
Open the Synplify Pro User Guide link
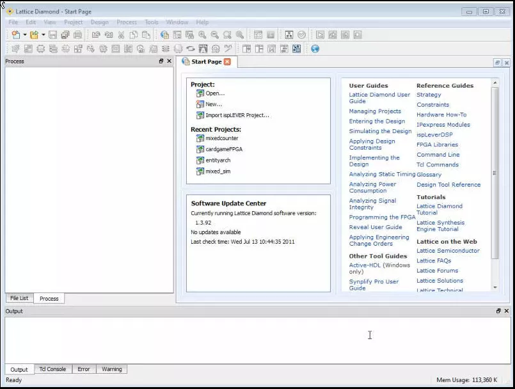click(x=374, y=285)
